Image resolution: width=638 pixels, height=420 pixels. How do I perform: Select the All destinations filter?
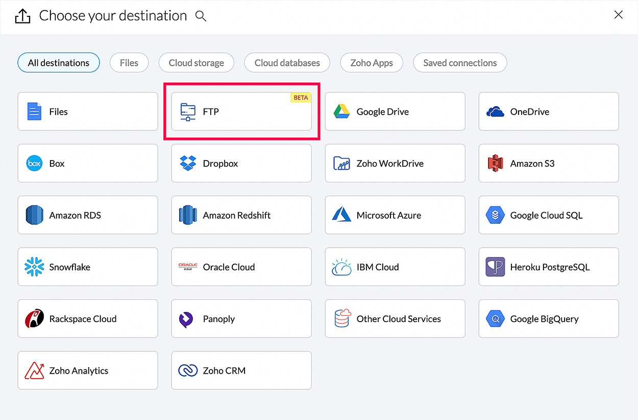[58, 63]
